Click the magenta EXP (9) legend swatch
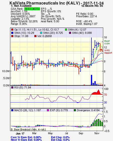113x141 pixels. pos(48,110)
